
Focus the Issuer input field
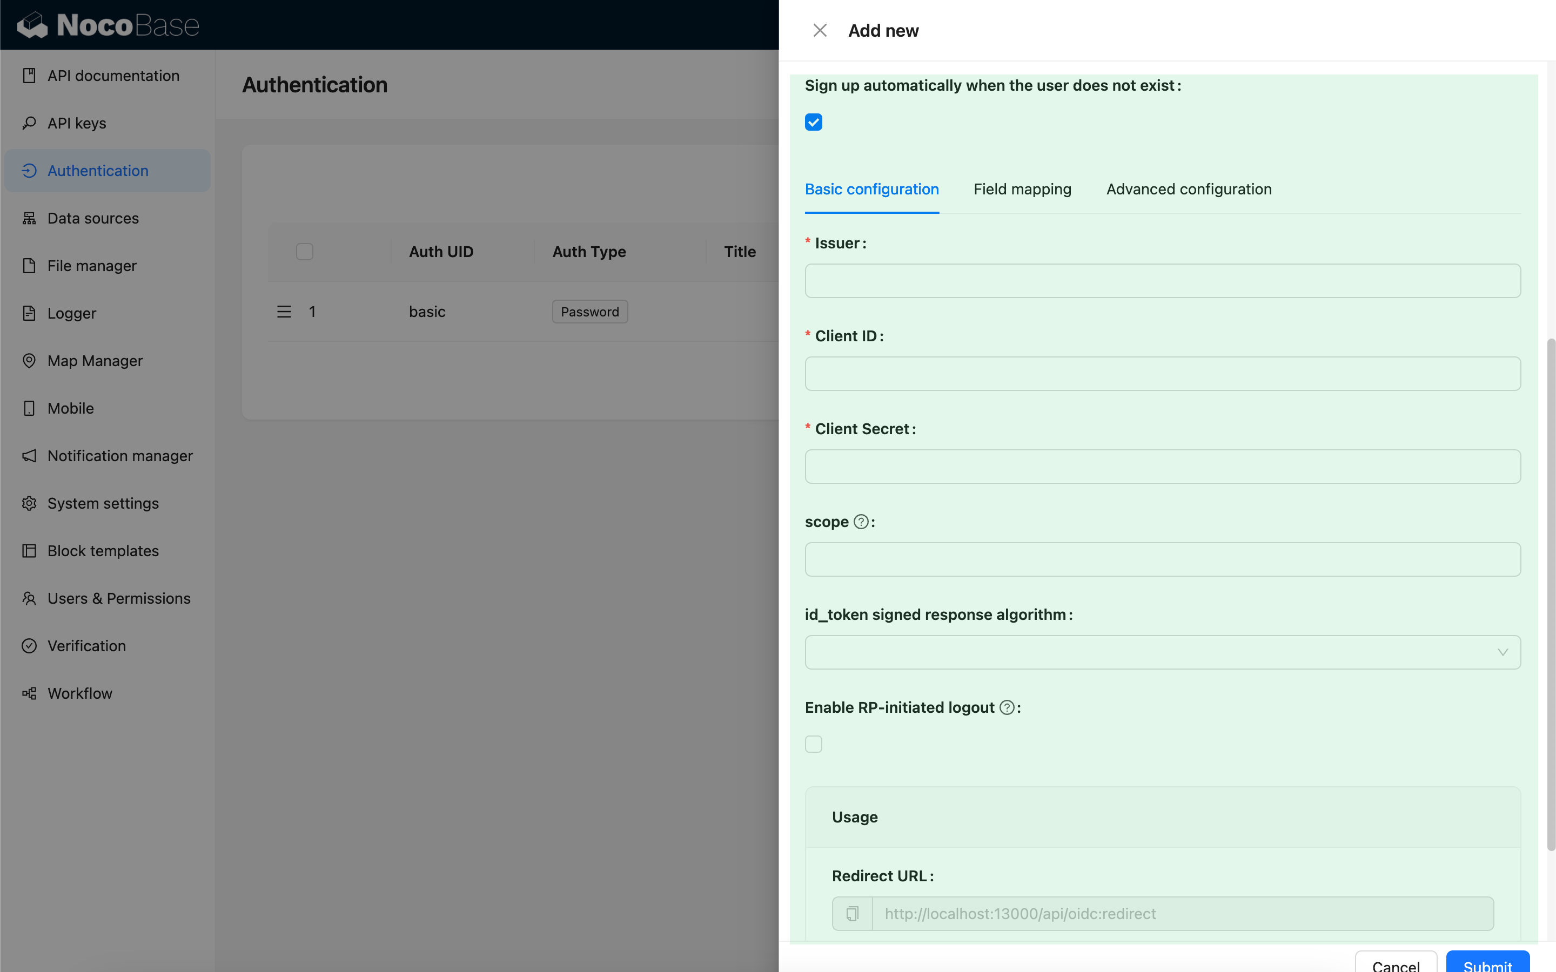click(x=1163, y=281)
